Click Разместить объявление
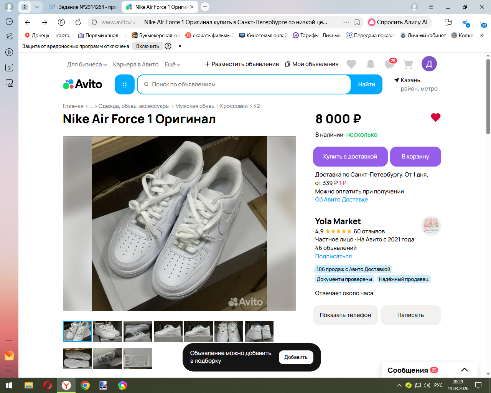The image size is (491, 393). tap(242, 64)
